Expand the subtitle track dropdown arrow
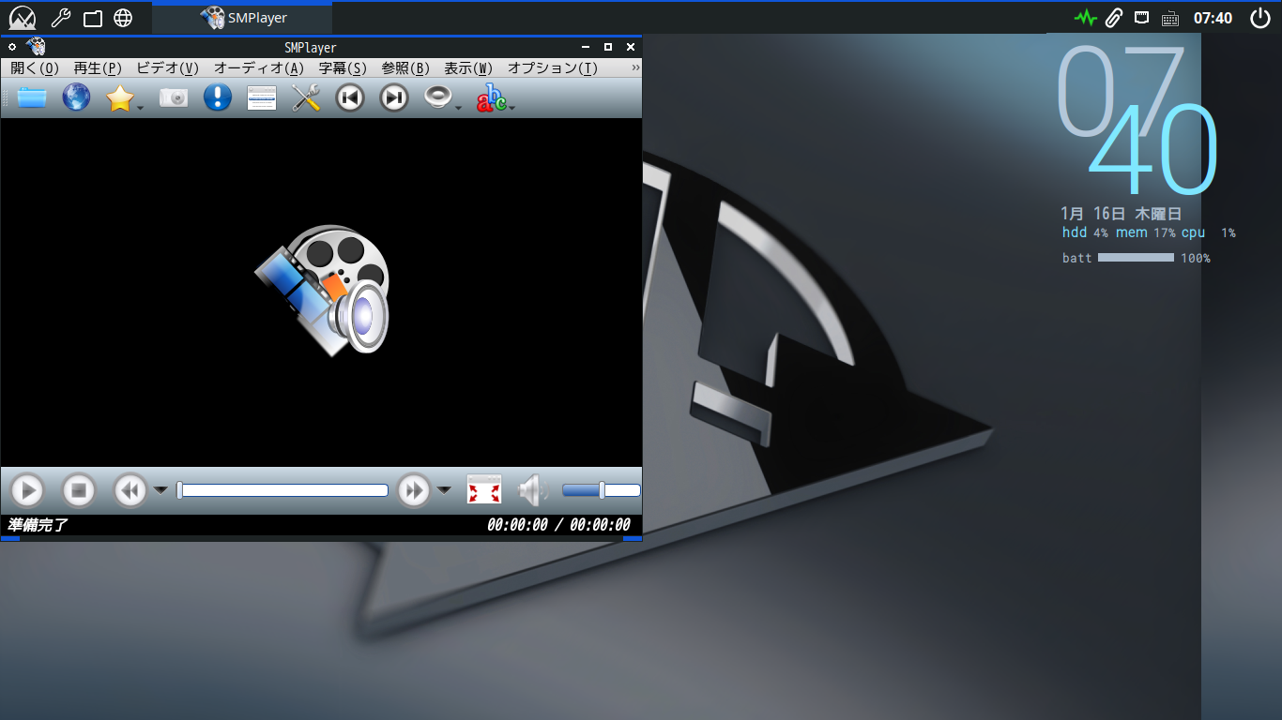Viewport: 1282px width, 720px height. 512,108
